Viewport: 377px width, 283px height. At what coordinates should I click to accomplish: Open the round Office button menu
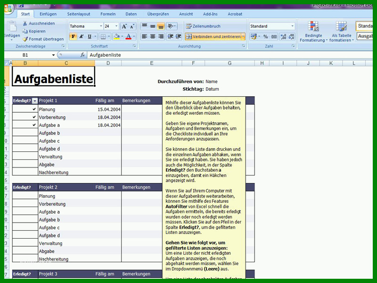pyautogui.click(x=8, y=8)
